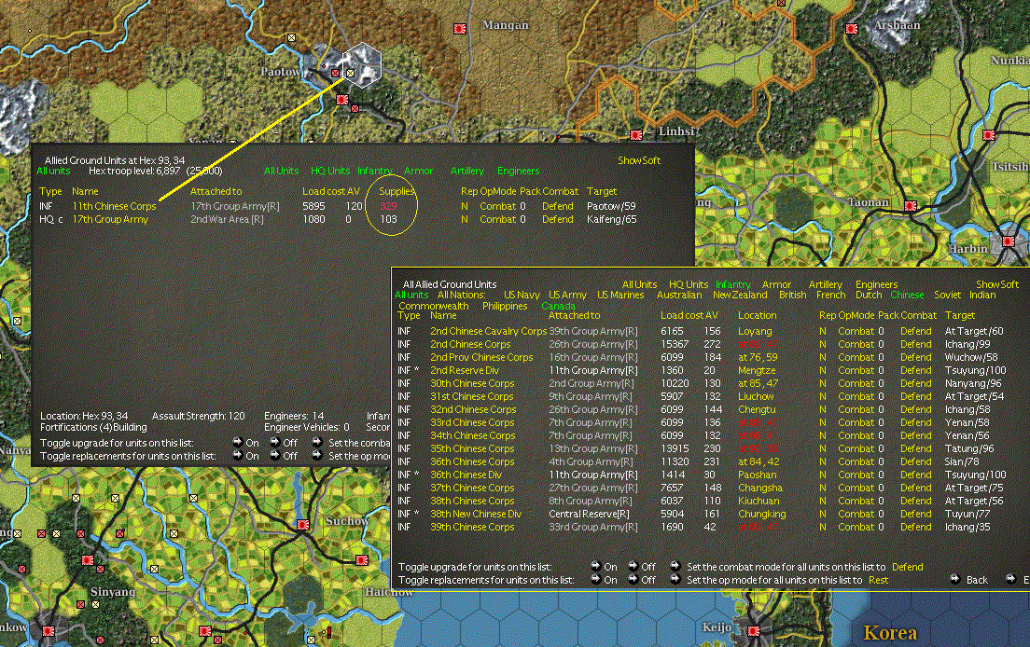Screen dimensions: 1030x647
Task: Click the Chungking location of 38th New Chinese Div
Action: tap(762, 514)
